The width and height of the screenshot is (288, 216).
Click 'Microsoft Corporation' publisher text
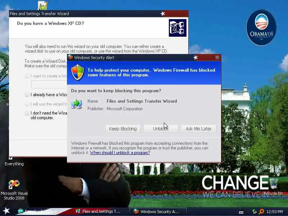(125, 109)
